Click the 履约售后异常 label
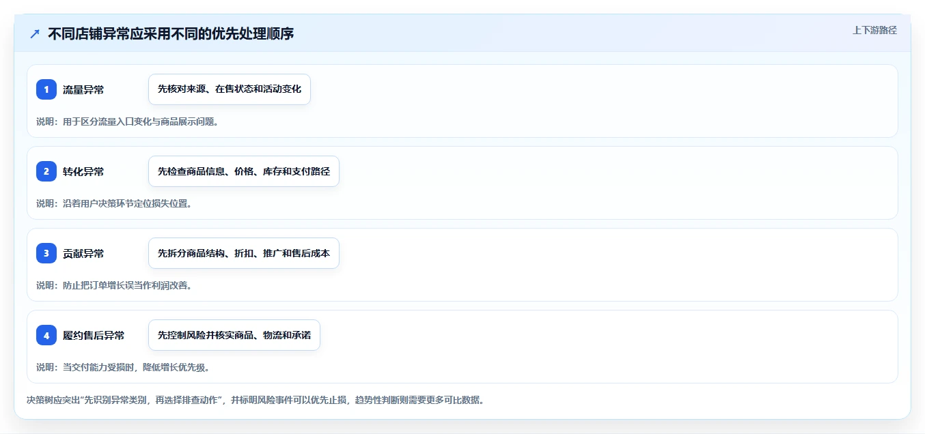 (x=94, y=335)
